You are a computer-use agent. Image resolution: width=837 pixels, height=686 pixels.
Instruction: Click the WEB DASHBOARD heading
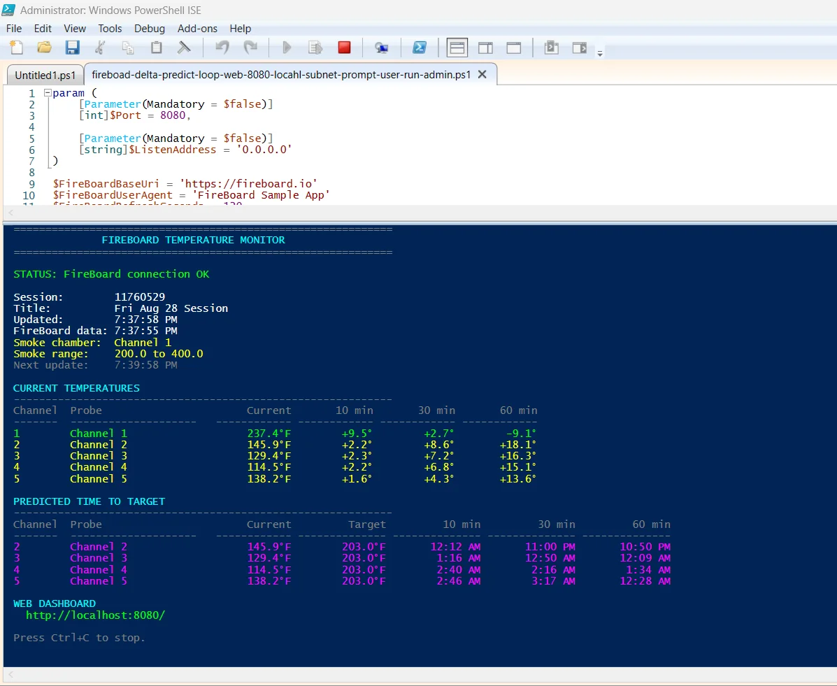55,603
